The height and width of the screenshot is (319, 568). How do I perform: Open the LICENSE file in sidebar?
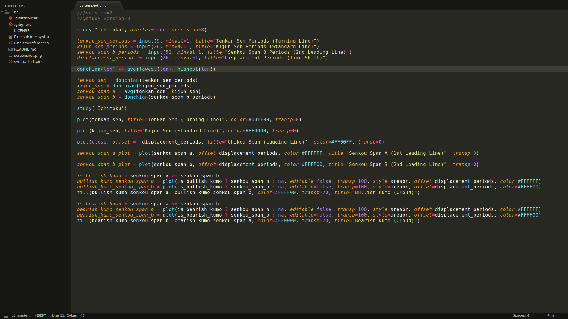point(22,30)
